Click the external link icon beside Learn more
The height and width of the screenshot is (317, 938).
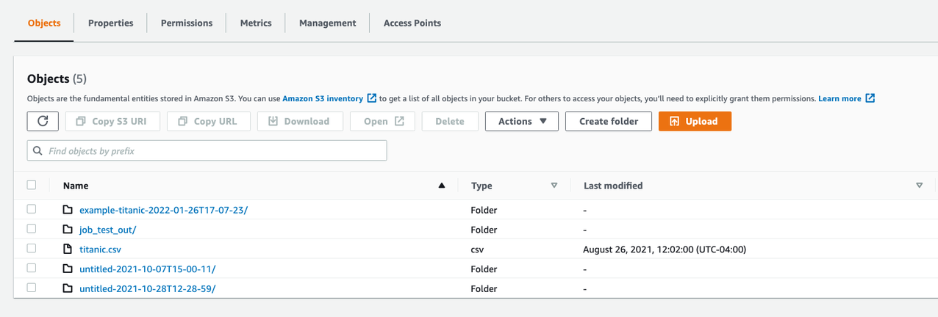click(x=870, y=98)
